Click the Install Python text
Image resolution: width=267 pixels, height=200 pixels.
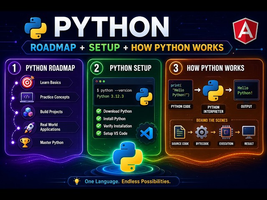tap(114, 118)
